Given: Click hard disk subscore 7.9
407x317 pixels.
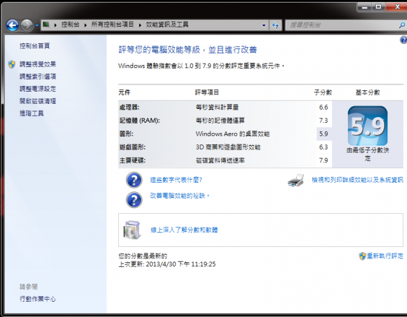Looking at the screenshot, I should (324, 160).
